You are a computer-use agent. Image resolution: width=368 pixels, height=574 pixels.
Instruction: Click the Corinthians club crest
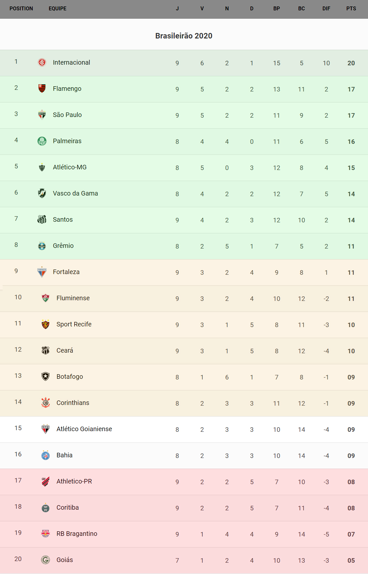click(46, 403)
